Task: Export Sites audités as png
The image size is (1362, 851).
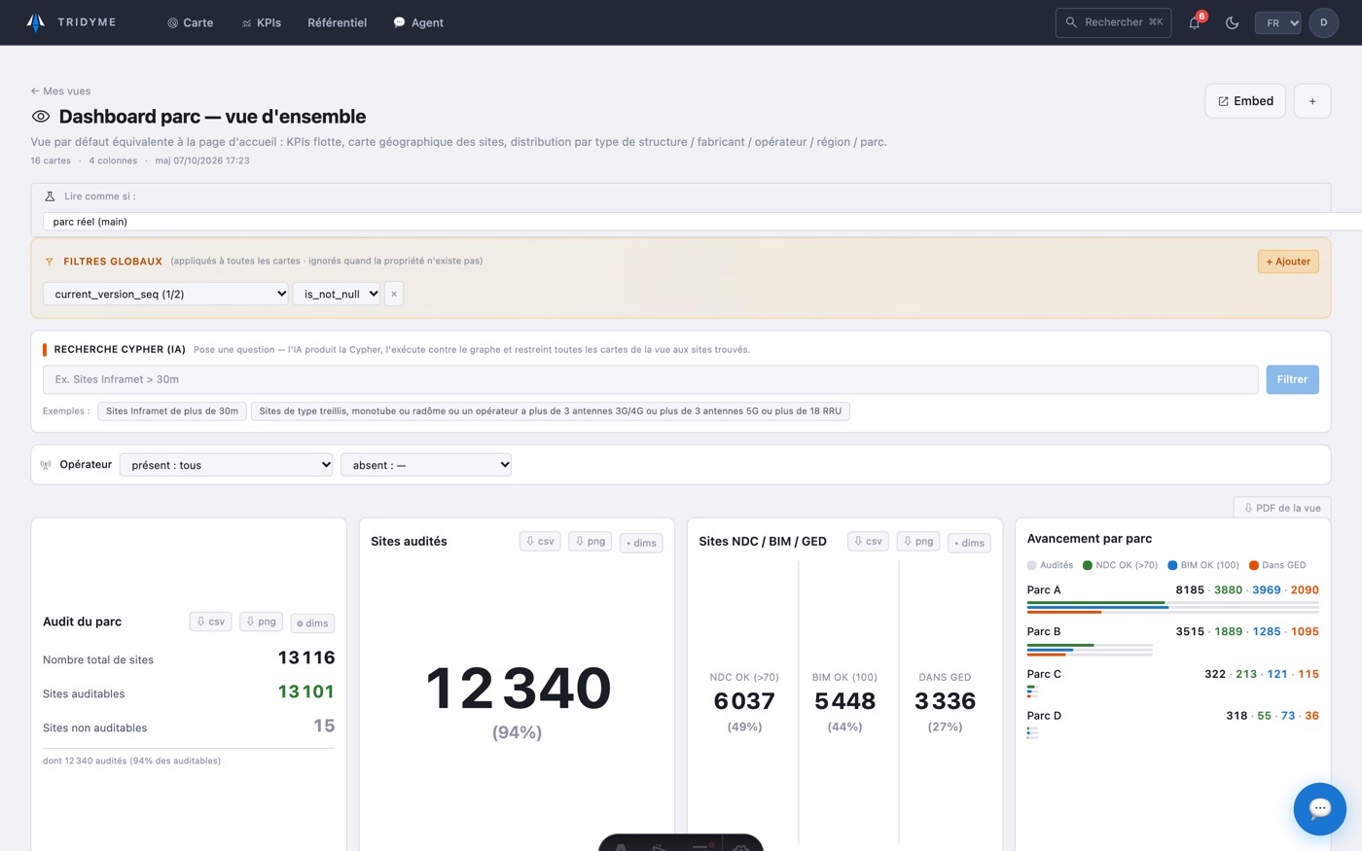Action: coord(590,541)
